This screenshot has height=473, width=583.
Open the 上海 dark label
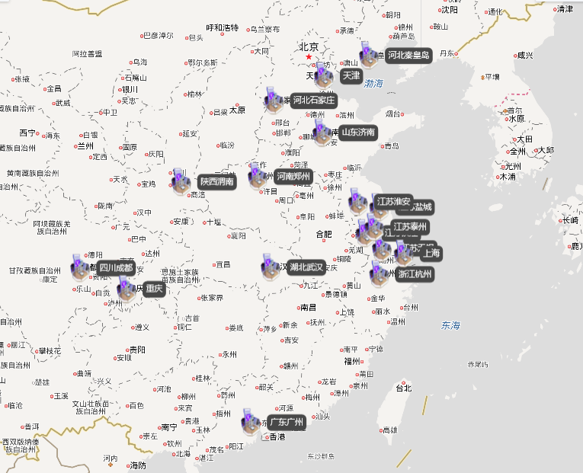pyautogui.click(x=431, y=254)
